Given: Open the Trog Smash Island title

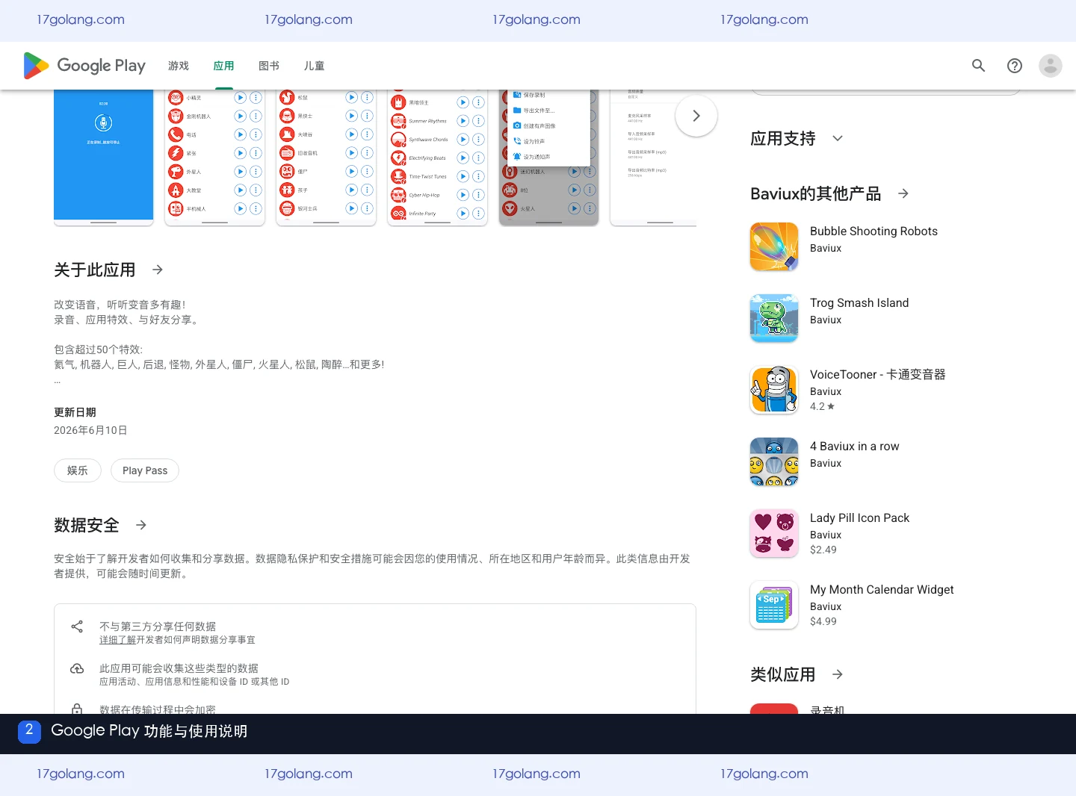Looking at the screenshot, I should click(x=859, y=303).
